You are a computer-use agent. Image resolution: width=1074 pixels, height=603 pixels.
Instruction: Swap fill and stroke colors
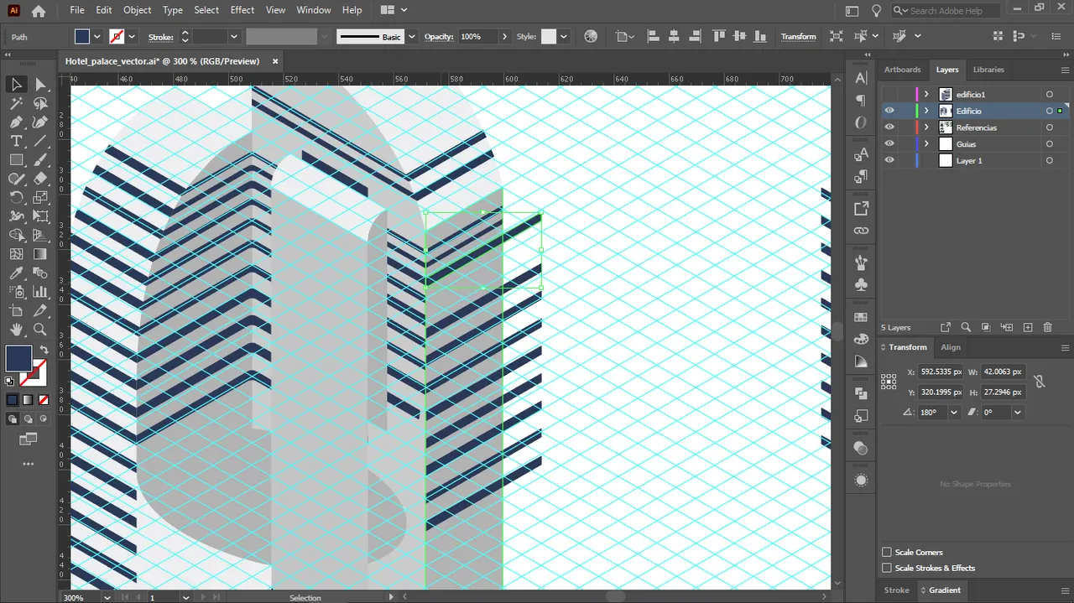44,349
